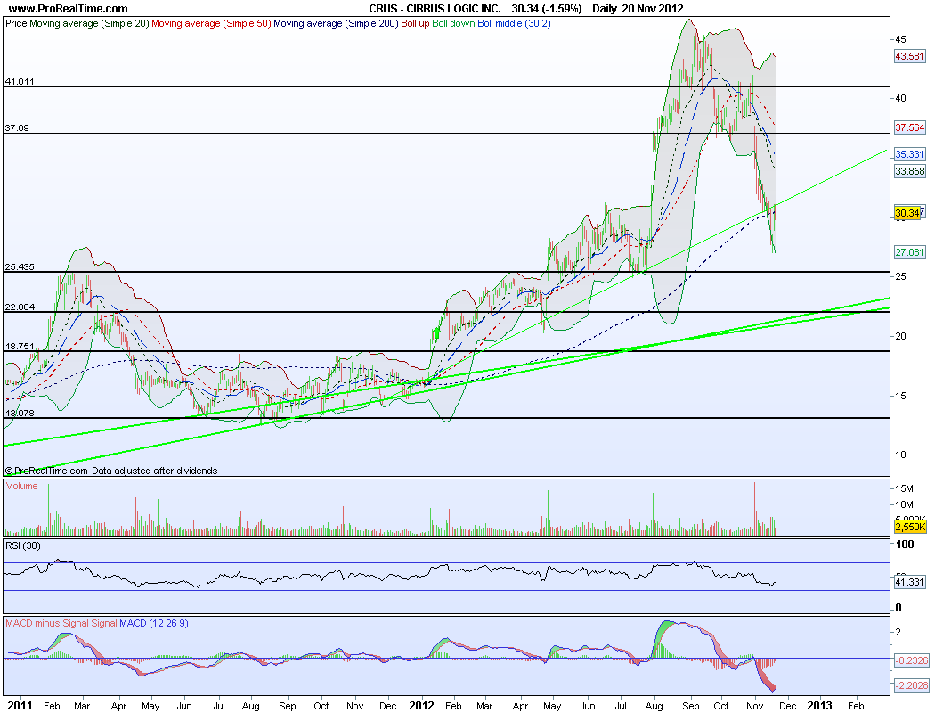Click the -0.2326 MACD histogram value tag
The image size is (935, 713).
(x=911, y=660)
